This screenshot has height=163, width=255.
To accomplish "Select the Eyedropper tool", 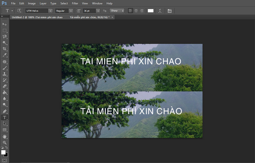I will point(4,55).
